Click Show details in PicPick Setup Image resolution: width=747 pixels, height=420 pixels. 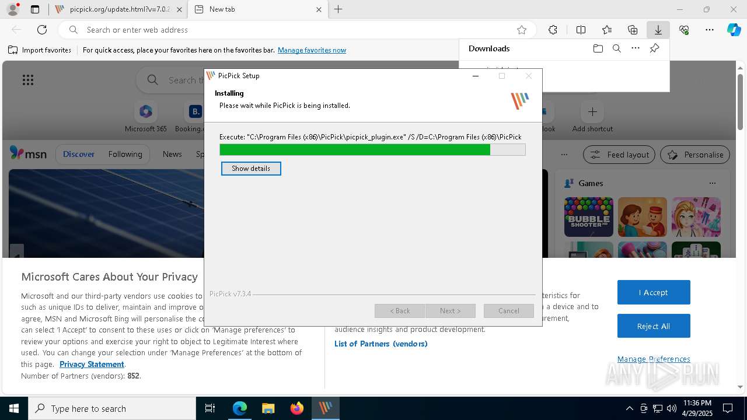[251, 169]
